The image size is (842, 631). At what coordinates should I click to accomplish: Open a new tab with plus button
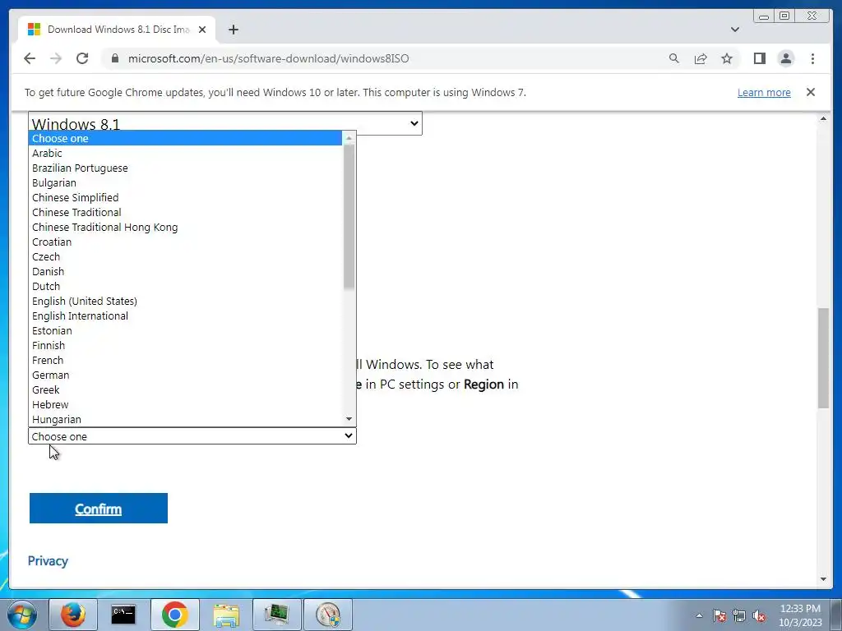(x=233, y=30)
